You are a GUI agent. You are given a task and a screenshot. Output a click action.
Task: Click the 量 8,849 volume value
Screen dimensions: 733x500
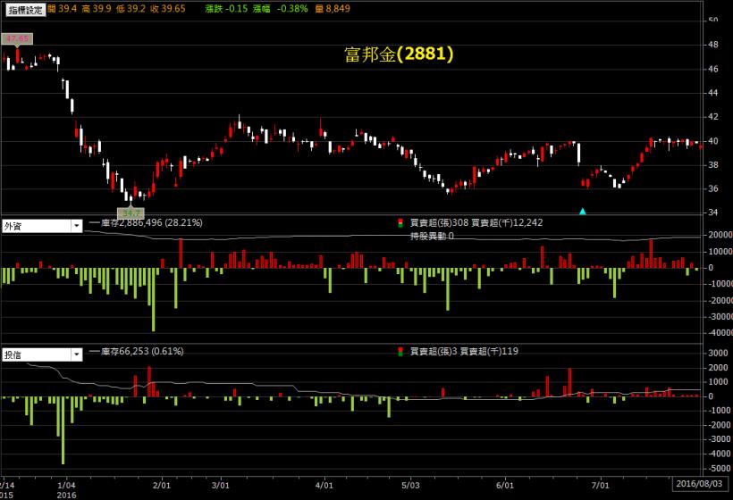pos(333,8)
